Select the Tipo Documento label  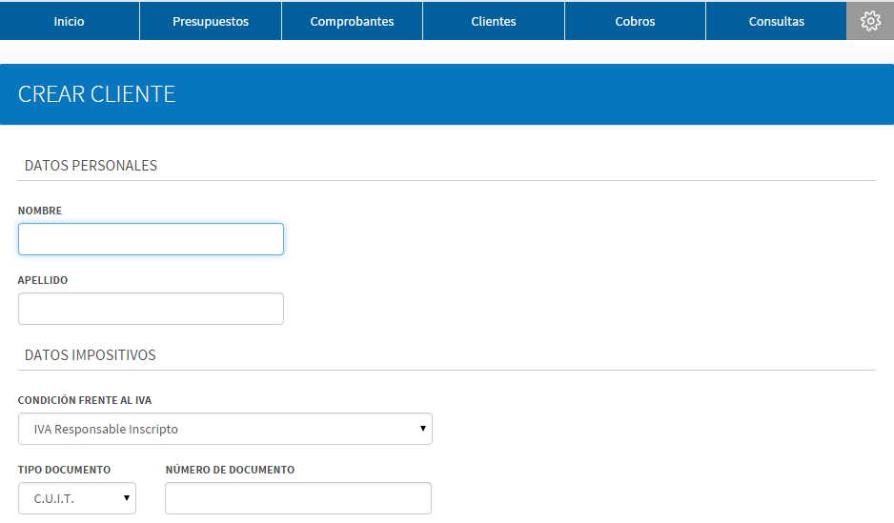(65, 470)
